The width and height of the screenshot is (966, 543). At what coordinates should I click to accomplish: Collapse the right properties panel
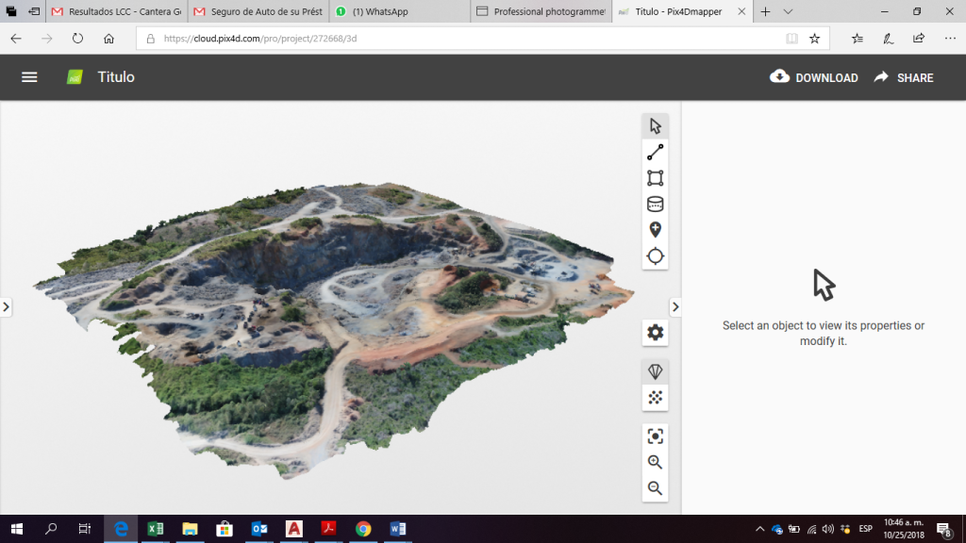[675, 307]
